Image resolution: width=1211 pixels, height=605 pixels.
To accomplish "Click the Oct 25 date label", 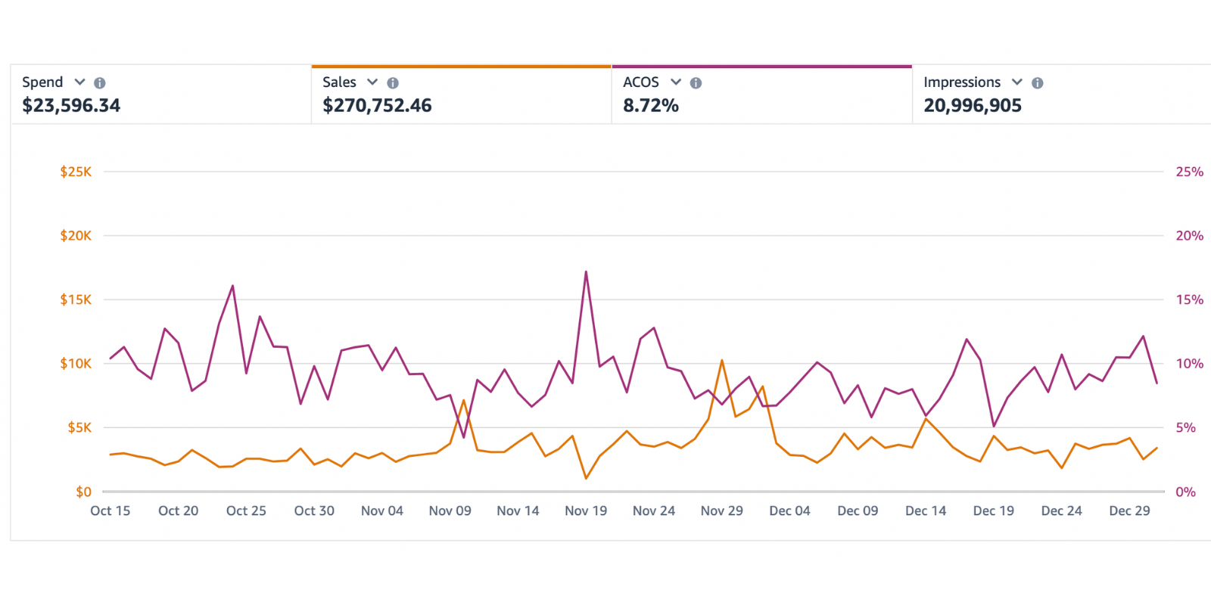I will click(x=246, y=511).
